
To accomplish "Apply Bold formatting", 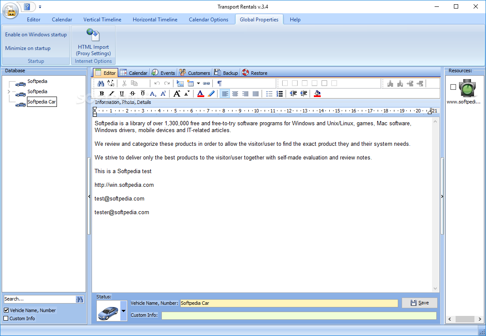I will click(101, 94).
